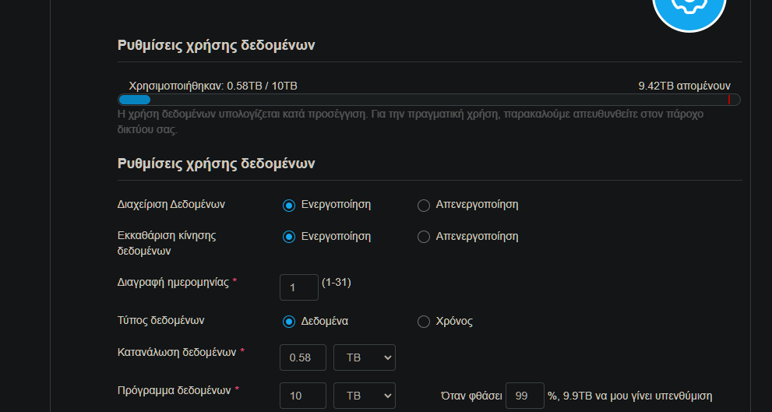Focus the Διαγραφή ημερομηνίας day field
772x412 pixels.
coord(298,287)
